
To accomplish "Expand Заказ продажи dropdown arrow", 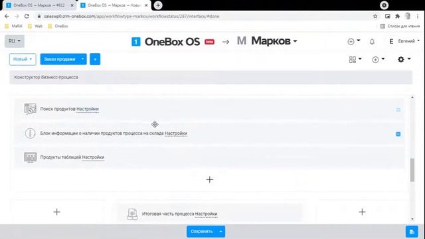I will (82, 59).
